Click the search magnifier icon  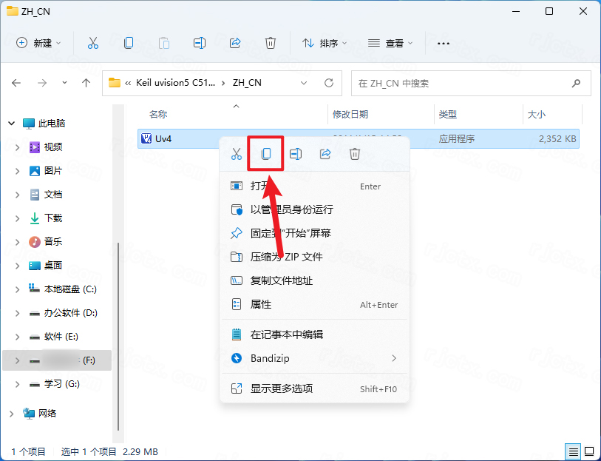576,83
